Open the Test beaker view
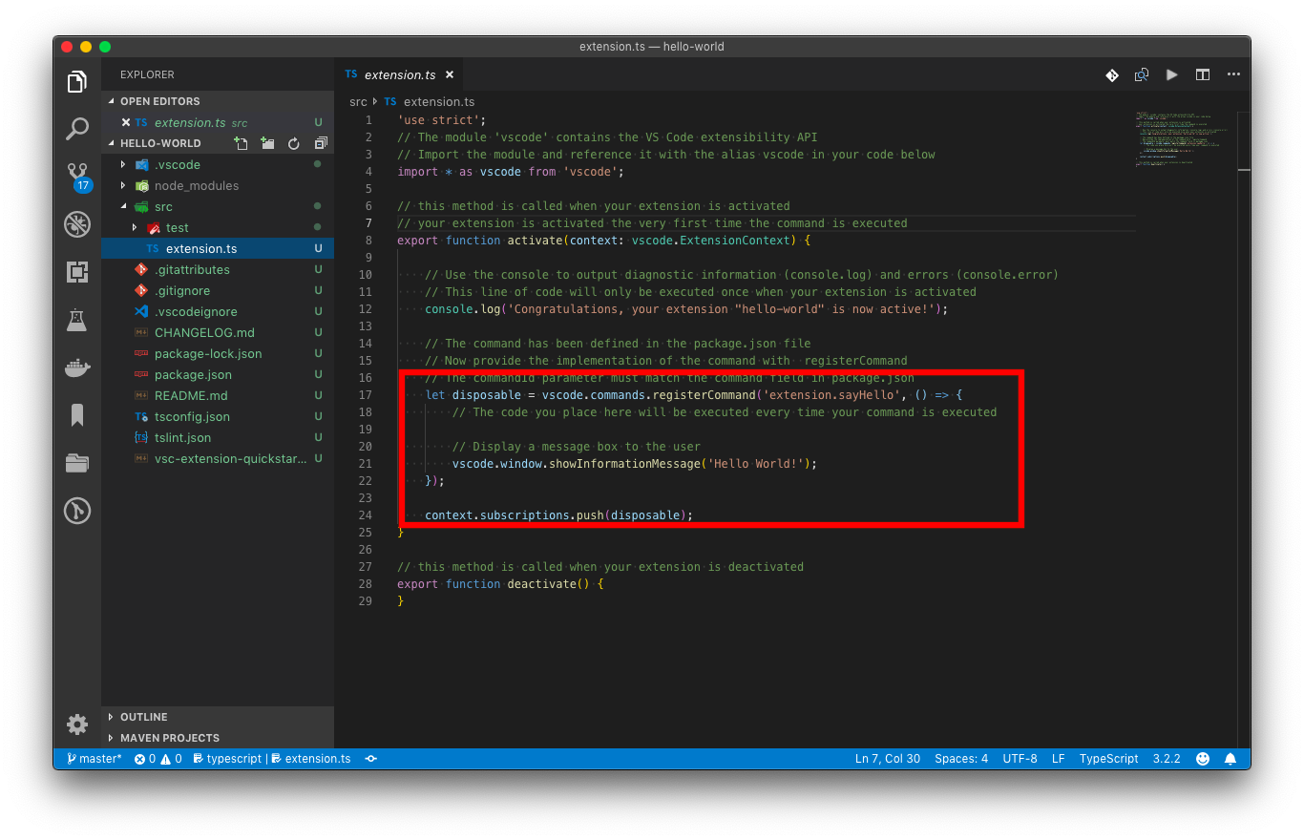This screenshot has width=1304, height=840. 76,320
